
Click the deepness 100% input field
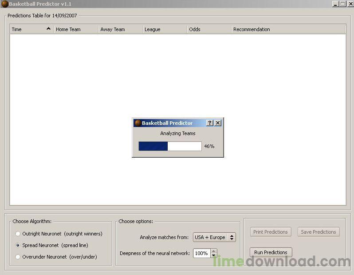coord(202,253)
